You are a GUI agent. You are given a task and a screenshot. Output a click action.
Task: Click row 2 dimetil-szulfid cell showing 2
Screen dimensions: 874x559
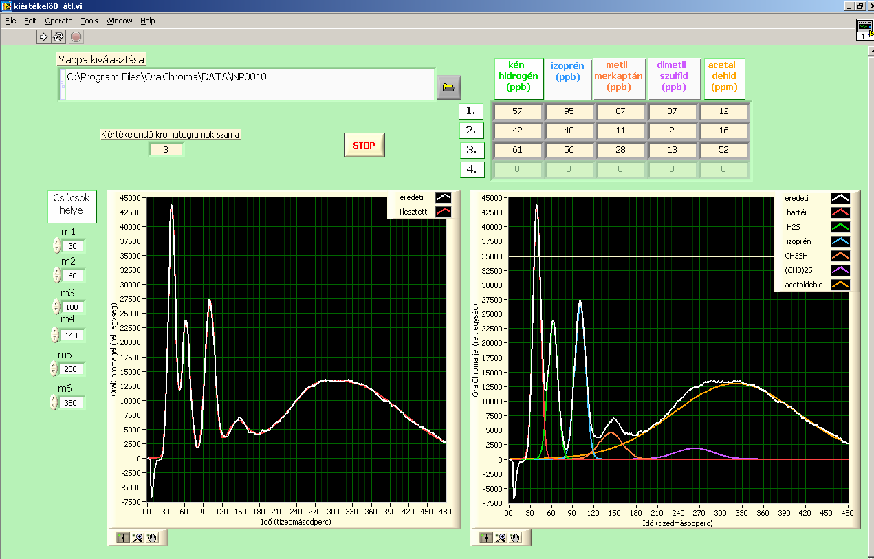[x=672, y=131]
